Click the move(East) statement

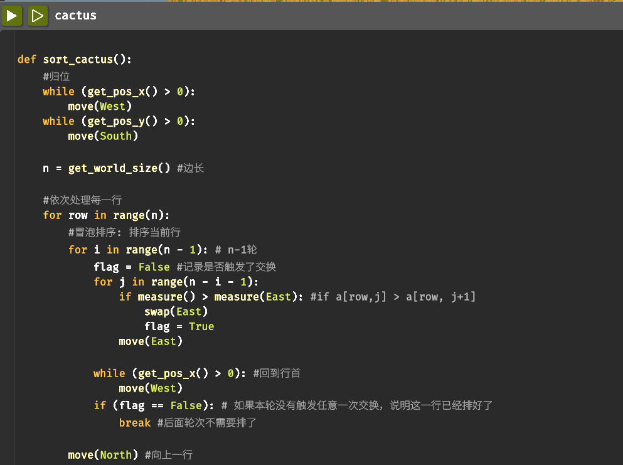(x=151, y=341)
